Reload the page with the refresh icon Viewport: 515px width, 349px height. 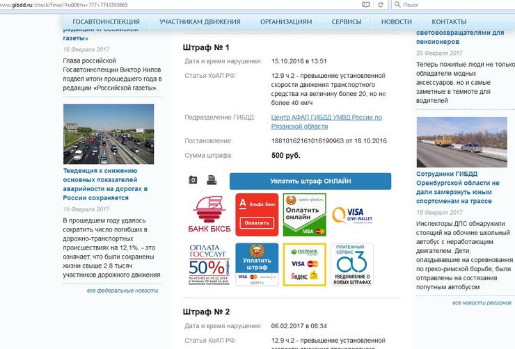tap(381, 5)
